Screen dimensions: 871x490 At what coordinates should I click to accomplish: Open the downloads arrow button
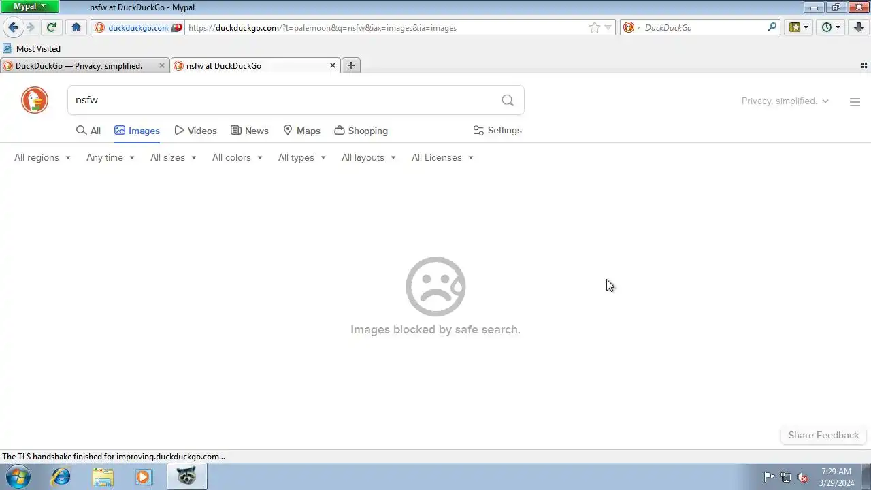859,27
